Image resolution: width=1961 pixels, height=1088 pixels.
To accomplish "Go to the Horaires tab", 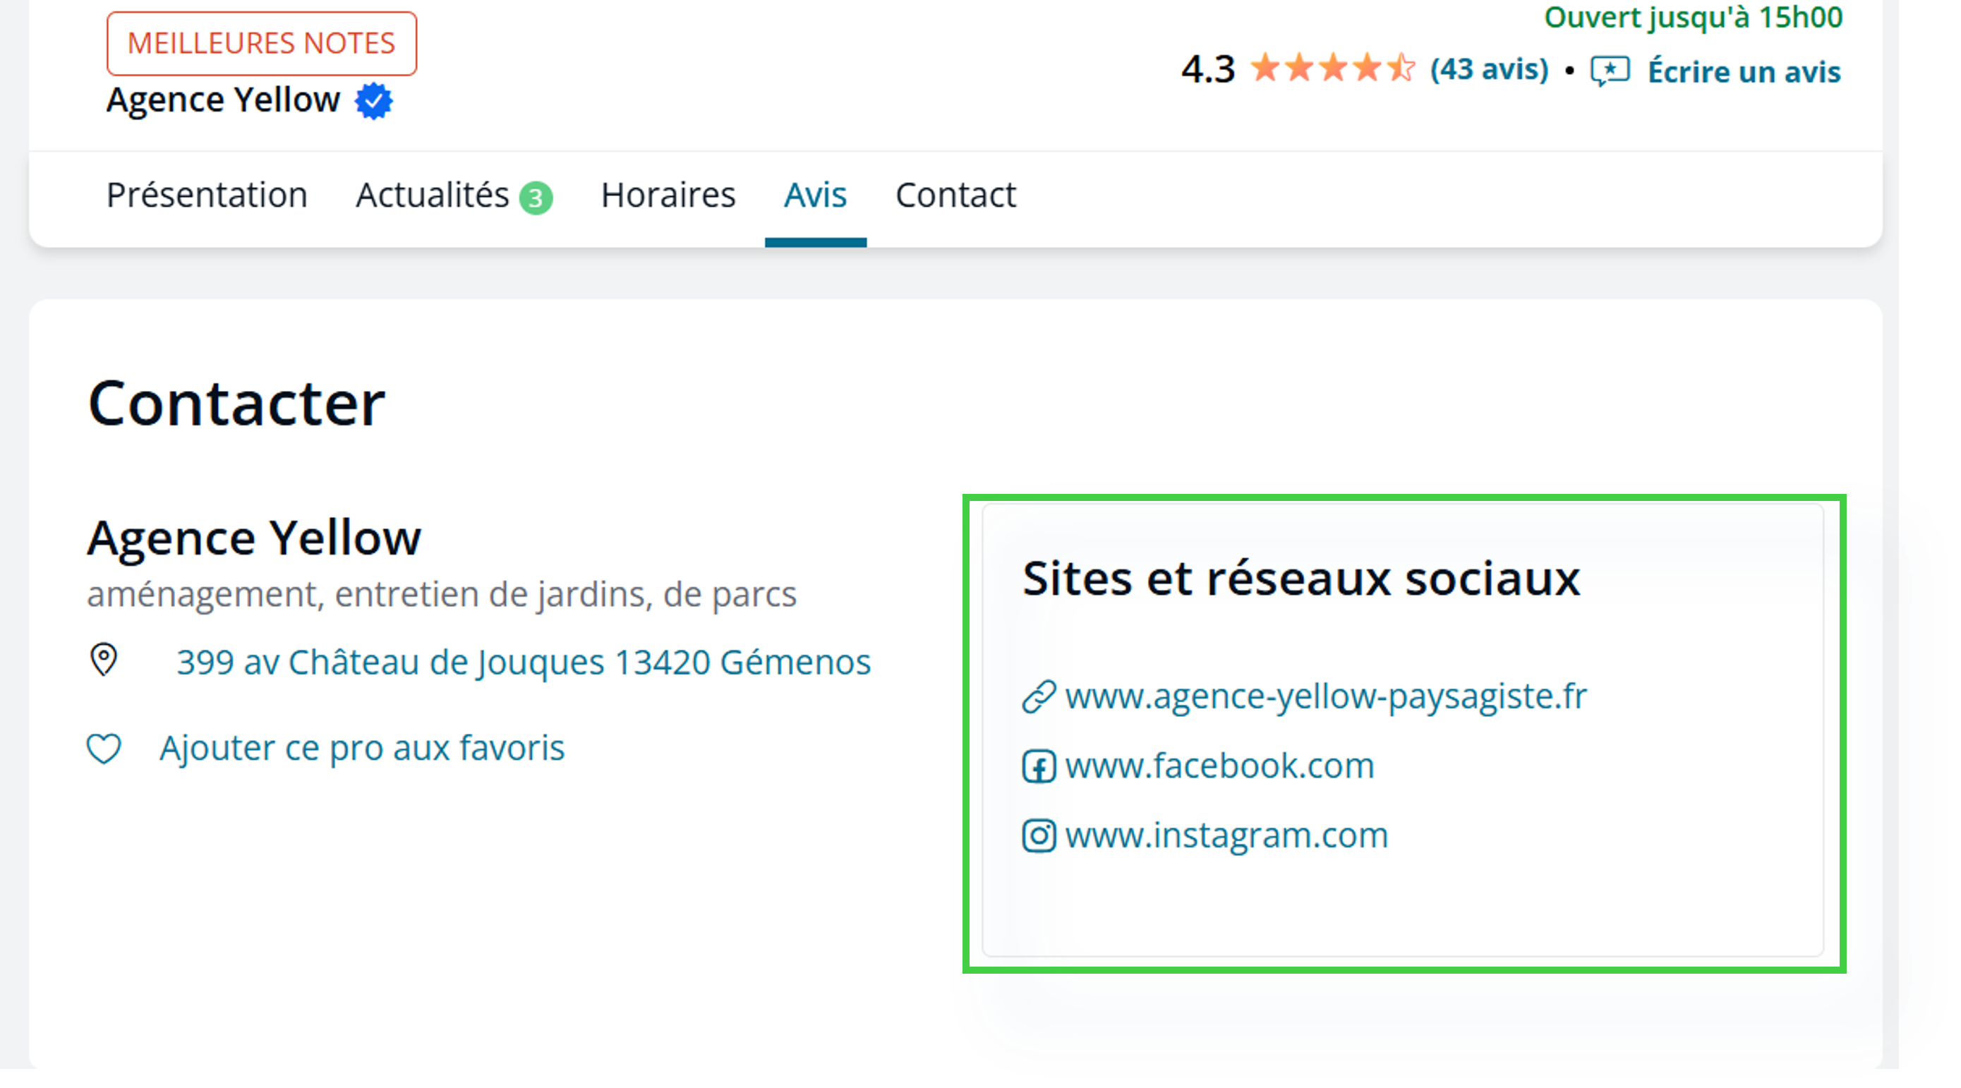I will (668, 195).
